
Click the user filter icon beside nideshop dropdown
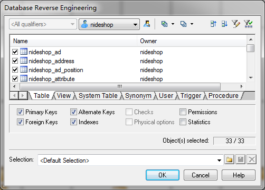pos(147,24)
